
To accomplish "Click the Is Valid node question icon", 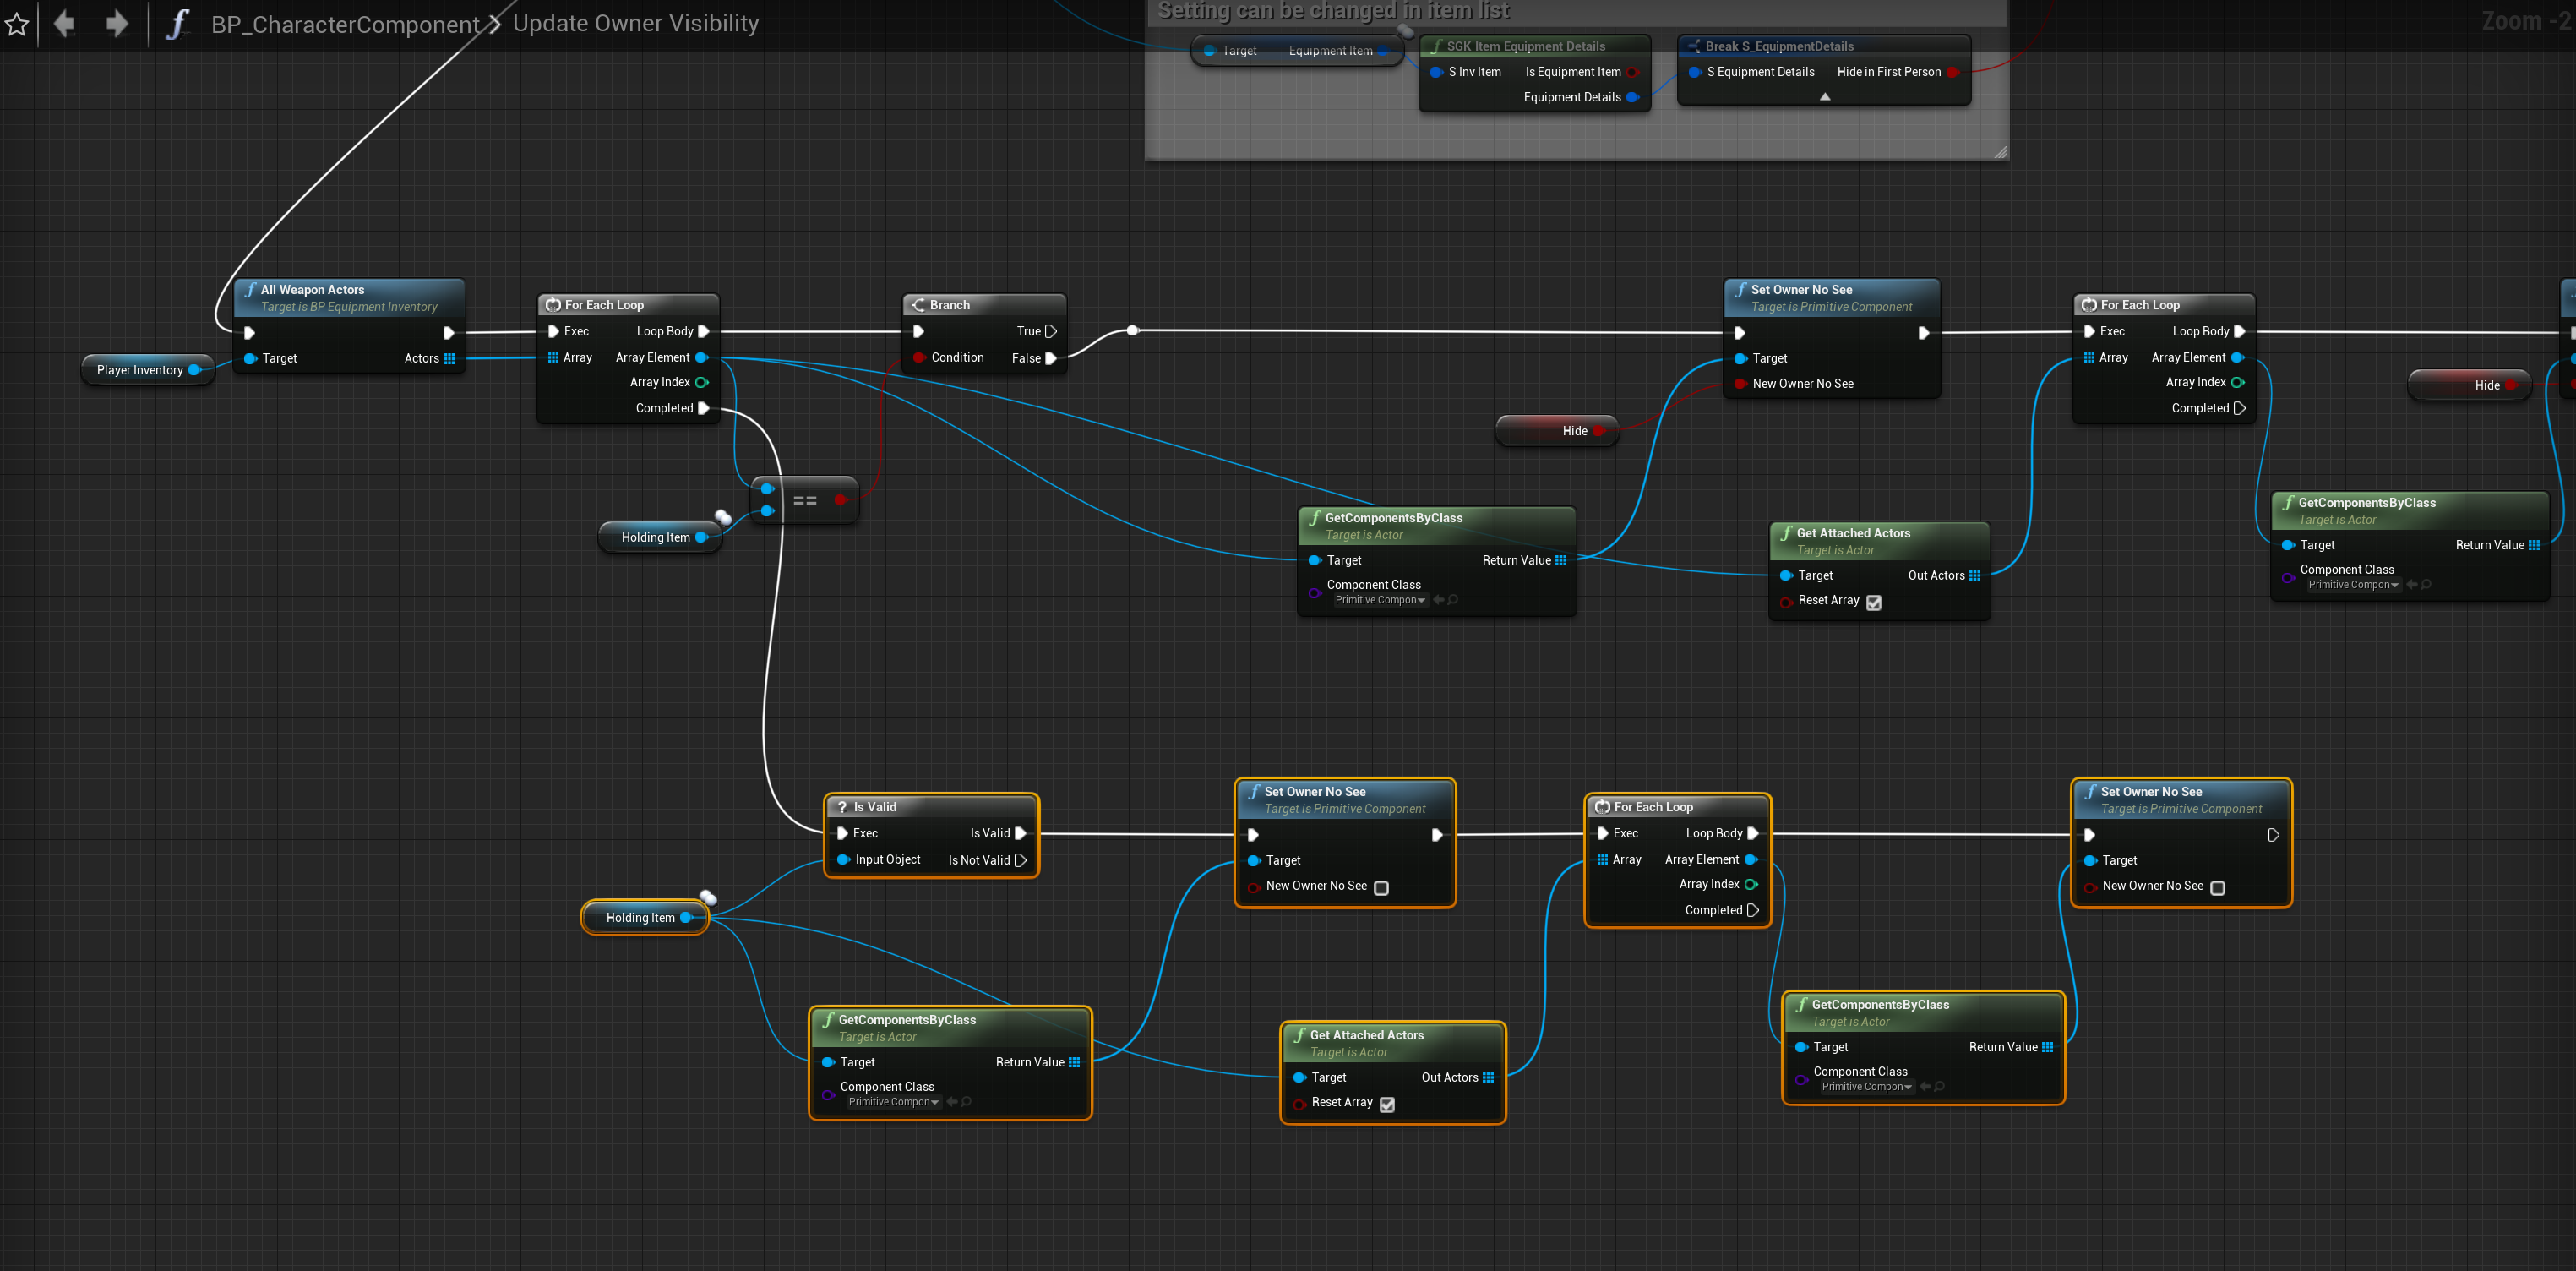I will tap(842, 807).
